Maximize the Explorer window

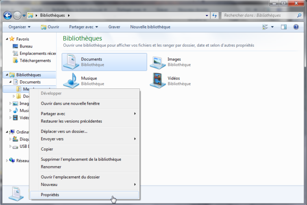[283, 3]
